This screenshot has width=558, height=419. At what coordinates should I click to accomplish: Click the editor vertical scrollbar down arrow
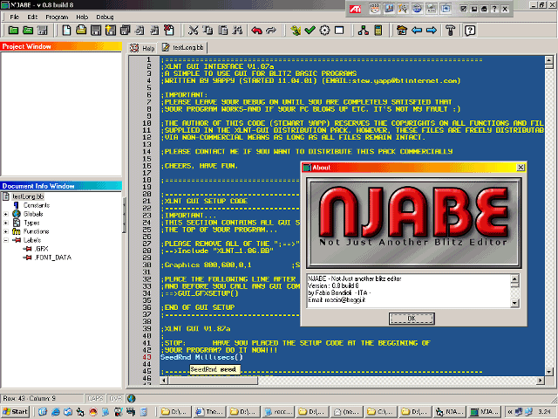pos(548,372)
